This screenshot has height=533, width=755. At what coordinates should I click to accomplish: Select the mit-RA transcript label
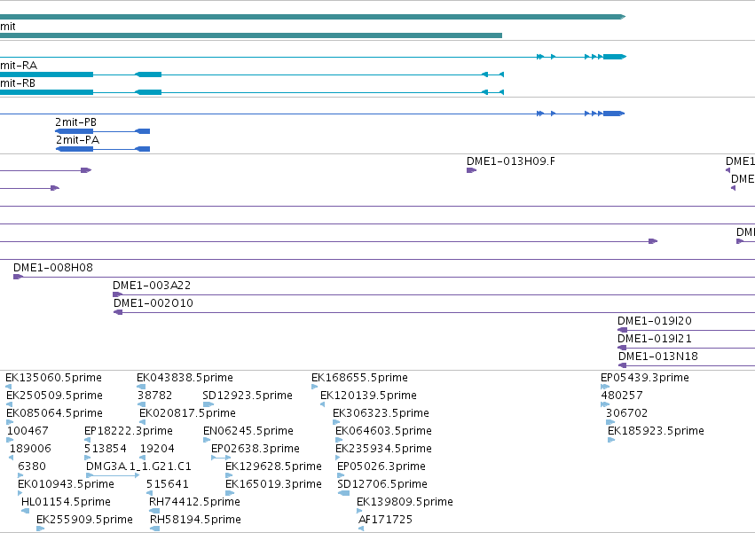[x=19, y=66]
